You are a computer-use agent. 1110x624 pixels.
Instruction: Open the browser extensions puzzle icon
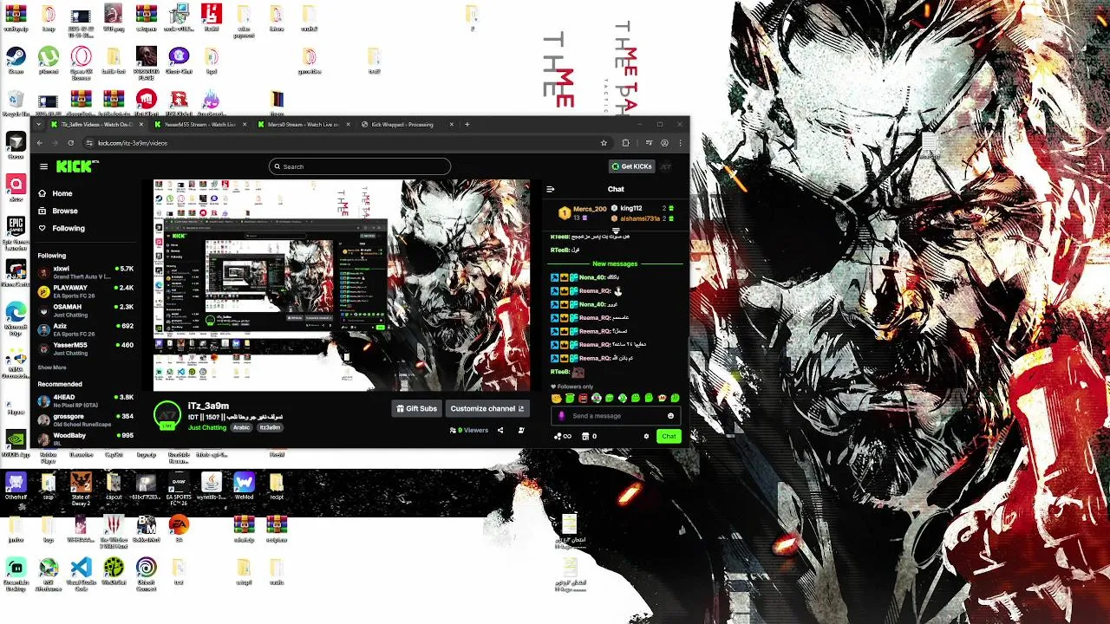click(625, 143)
